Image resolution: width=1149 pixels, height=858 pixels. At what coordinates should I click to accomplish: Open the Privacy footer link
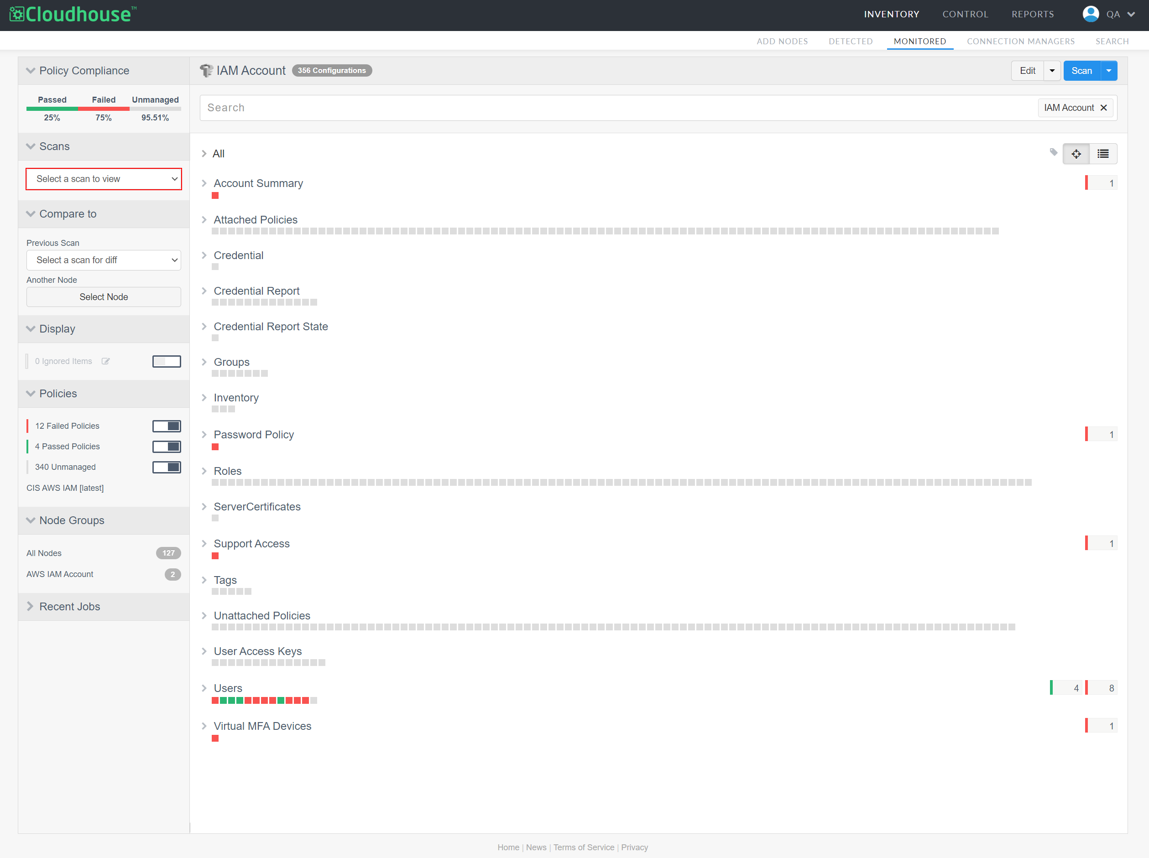634,847
